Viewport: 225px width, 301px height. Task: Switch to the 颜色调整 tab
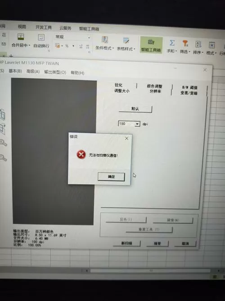[154, 86]
